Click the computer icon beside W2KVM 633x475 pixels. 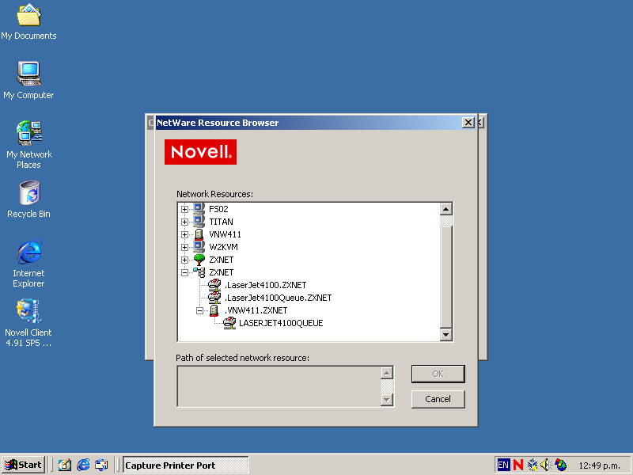(x=199, y=247)
